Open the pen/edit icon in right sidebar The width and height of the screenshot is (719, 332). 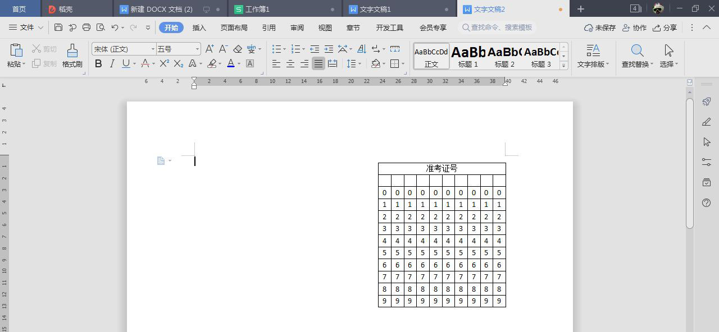pos(707,122)
